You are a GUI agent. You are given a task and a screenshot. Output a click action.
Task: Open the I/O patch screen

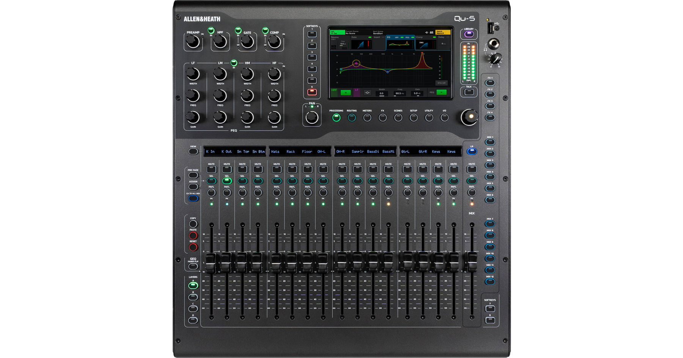[444, 117]
